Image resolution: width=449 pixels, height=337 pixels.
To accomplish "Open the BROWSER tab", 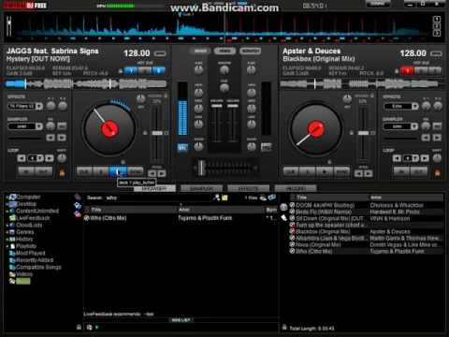I will click(x=154, y=188).
